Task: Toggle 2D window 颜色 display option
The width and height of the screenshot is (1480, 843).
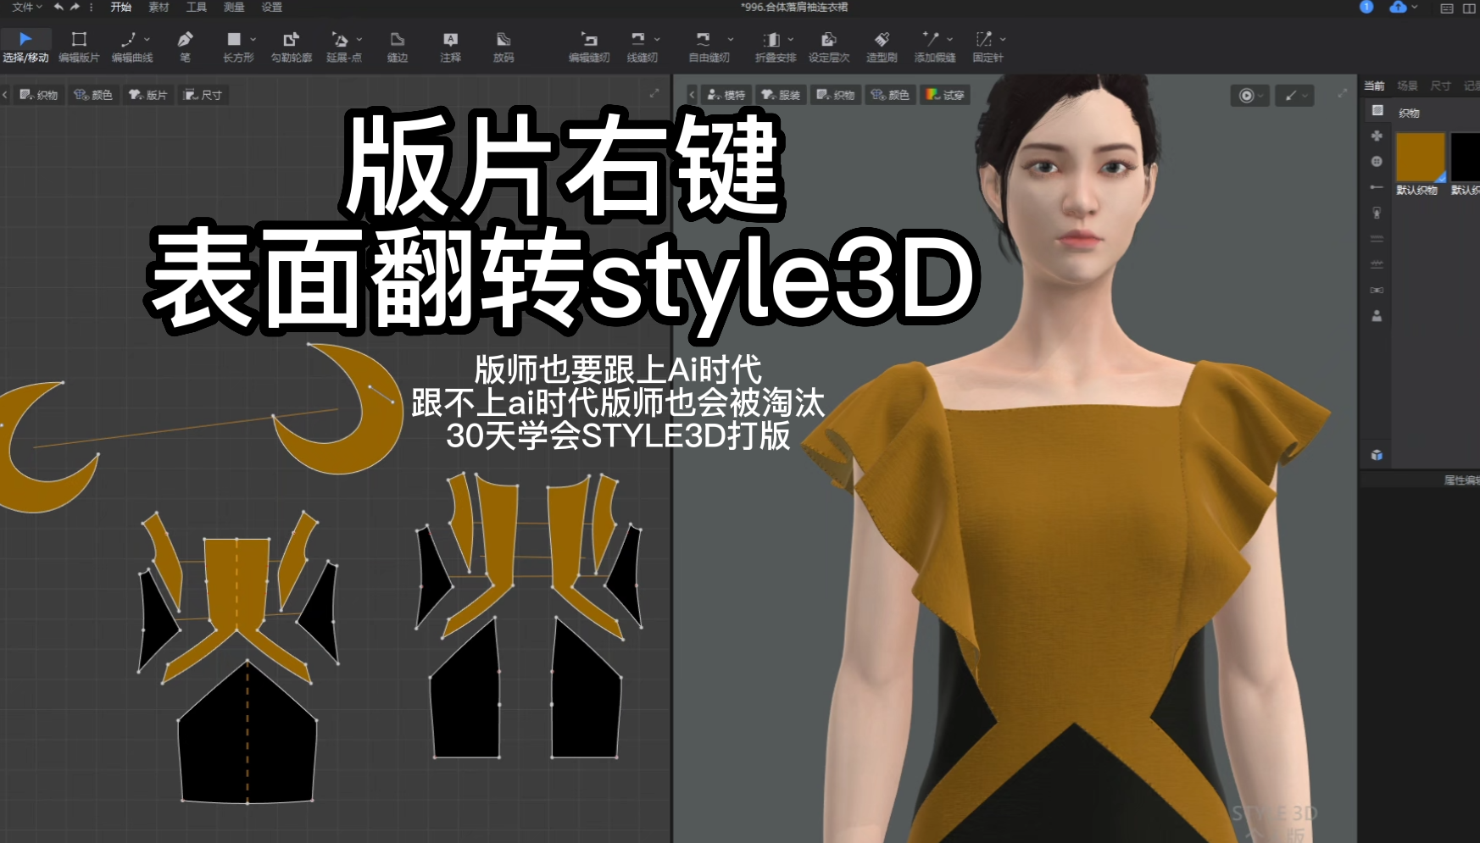Action: tap(93, 95)
